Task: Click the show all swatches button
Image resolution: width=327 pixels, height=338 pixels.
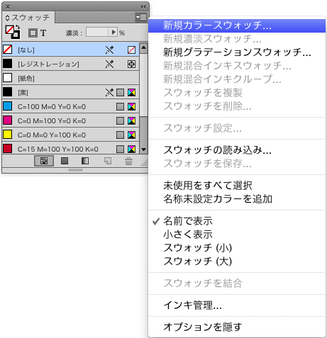Action: point(44,161)
